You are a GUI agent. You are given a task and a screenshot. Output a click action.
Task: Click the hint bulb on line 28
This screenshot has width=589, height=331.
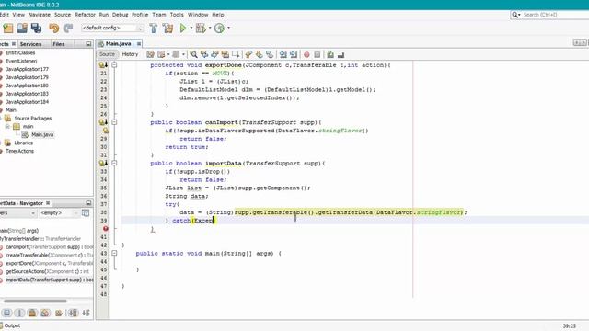pyautogui.click(x=106, y=131)
